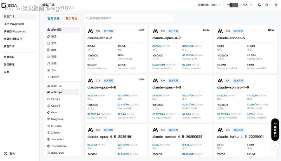Click the ByteDance vendor icon
The width and height of the screenshot is (281, 161).
48,153
